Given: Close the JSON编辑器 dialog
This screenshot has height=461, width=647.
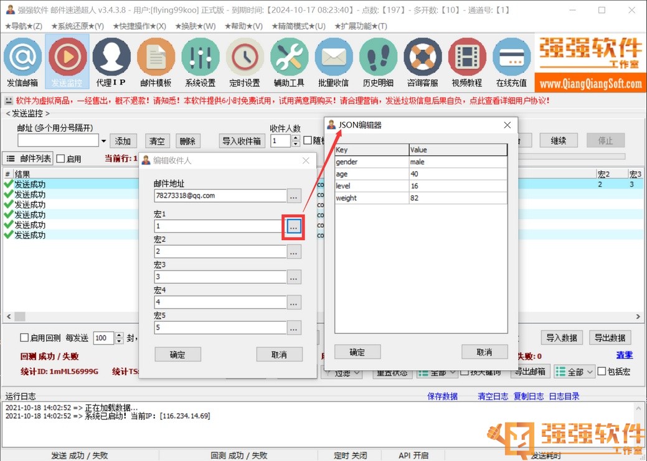Looking at the screenshot, I should point(508,125).
